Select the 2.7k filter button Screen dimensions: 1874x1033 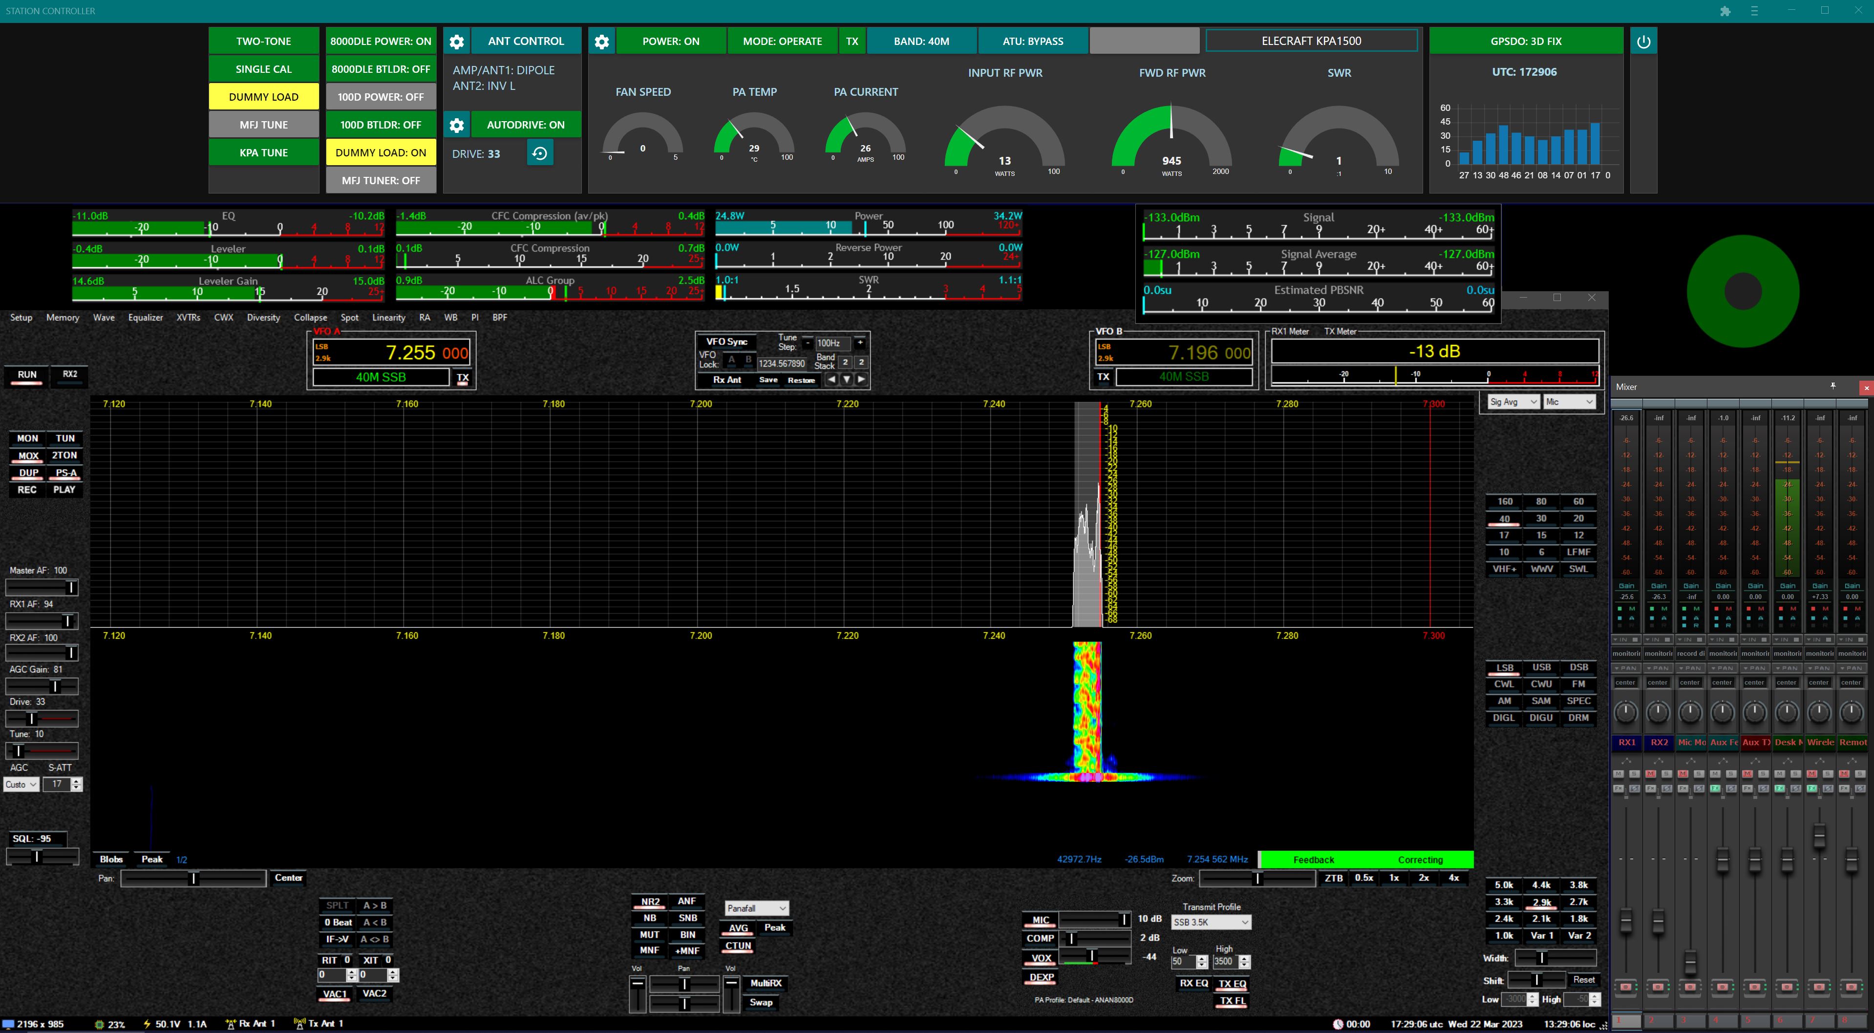click(1578, 902)
